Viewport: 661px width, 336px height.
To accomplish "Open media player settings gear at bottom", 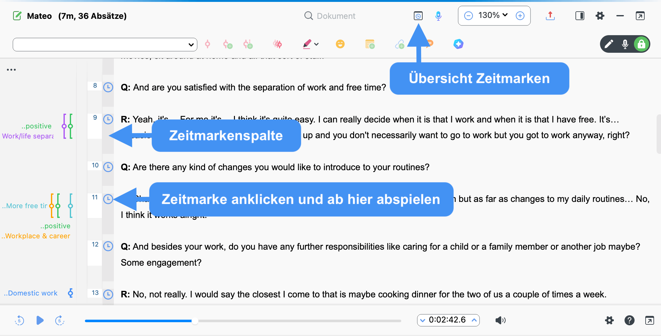I will tap(609, 320).
